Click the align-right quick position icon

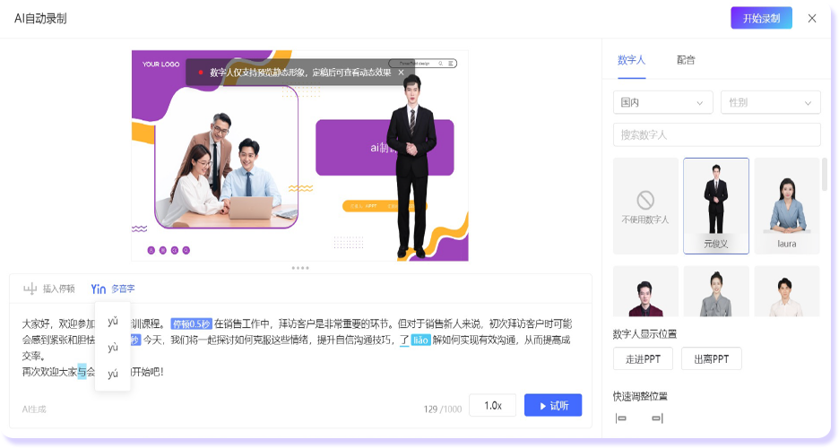tap(657, 418)
